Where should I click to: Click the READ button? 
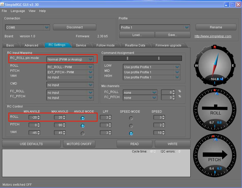(135, 144)
